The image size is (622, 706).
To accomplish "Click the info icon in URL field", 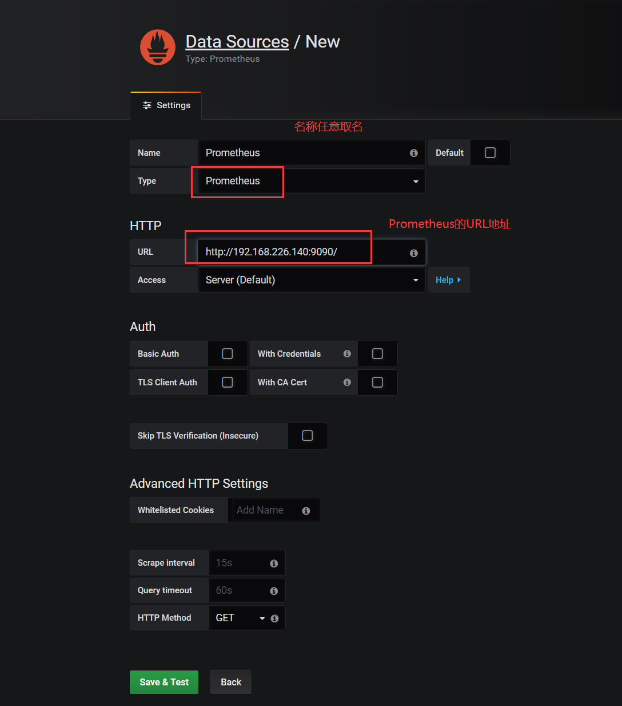I will coord(413,253).
